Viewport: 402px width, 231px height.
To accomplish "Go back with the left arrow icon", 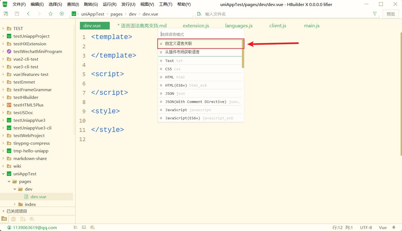I will (28, 14).
